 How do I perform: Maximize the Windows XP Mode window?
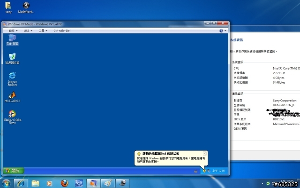point(214,23)
